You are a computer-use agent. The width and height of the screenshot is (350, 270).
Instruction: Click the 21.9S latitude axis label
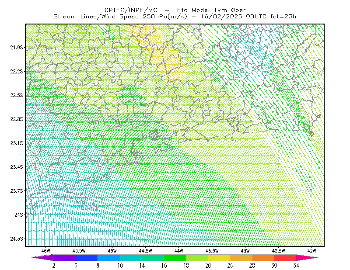(17, 48)
